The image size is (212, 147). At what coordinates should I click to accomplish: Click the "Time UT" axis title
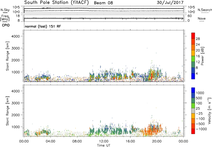point(104,145)
